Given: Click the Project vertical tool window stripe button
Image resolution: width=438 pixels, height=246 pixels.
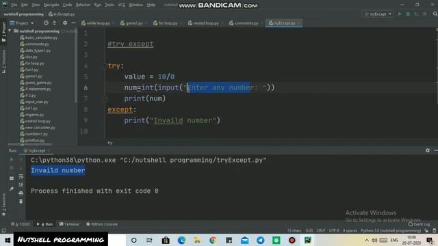Looking at the screenshot, I should click(3, 32).
